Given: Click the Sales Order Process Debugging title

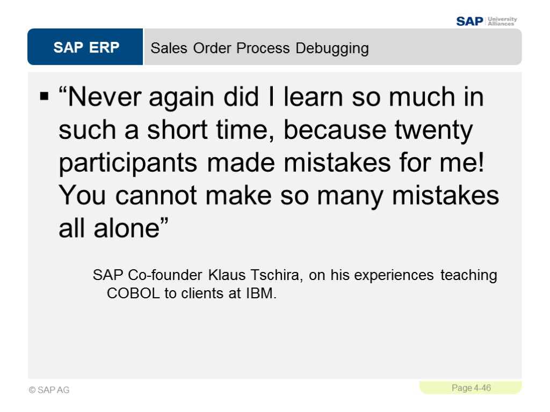Looking at the screenshot, I should point(259,48).
